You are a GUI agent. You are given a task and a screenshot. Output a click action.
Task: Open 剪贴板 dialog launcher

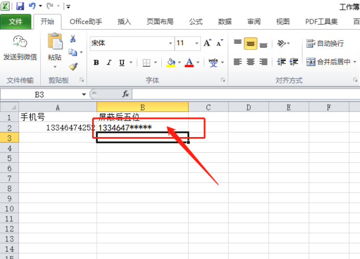tap(82, 80)
